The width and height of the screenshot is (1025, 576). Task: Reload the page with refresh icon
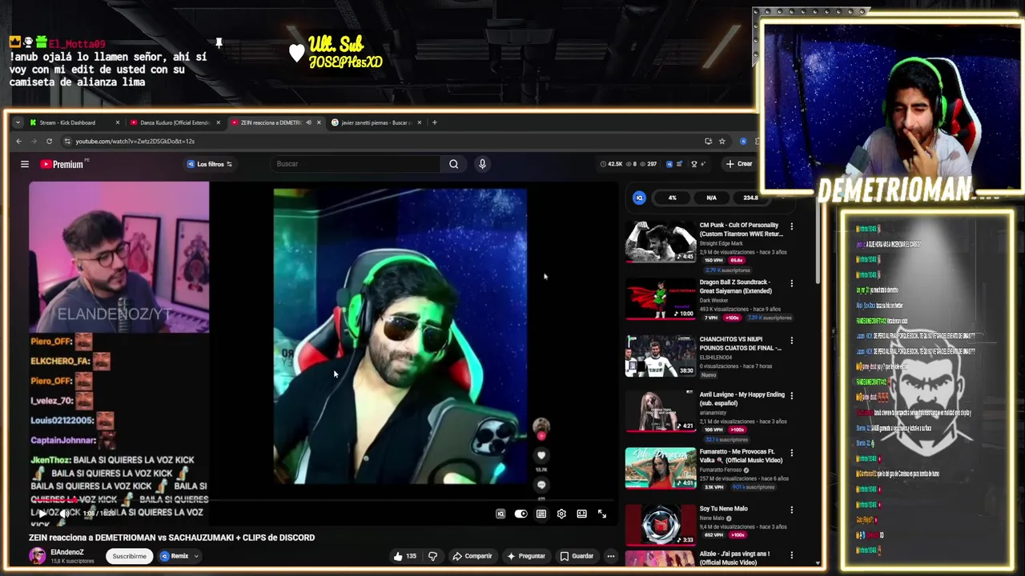point(49,142)
